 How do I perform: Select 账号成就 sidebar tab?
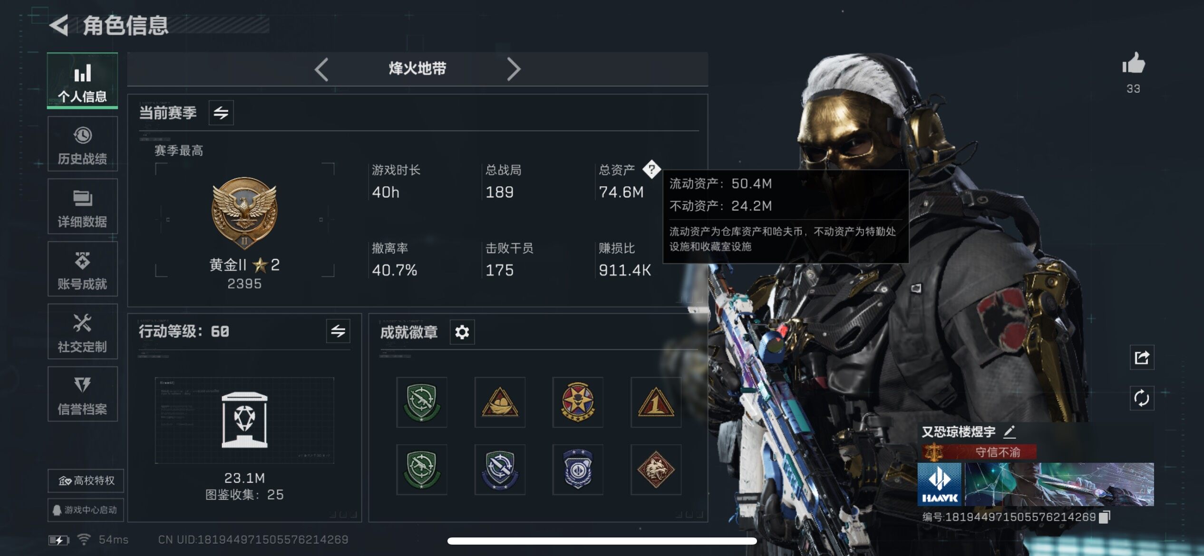(x=82, y=269)
